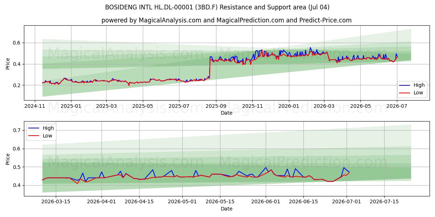Click the top chart x-axis label 2026-07
Viewport: 435px width, 217px height.
coord(397,106)
